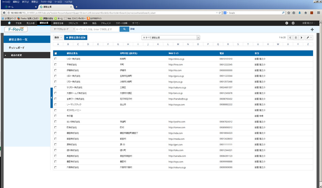Viewport: 322px width, 188px height.
Task: Click Firefox を使いこなそう bookmark
Action: 28,18
